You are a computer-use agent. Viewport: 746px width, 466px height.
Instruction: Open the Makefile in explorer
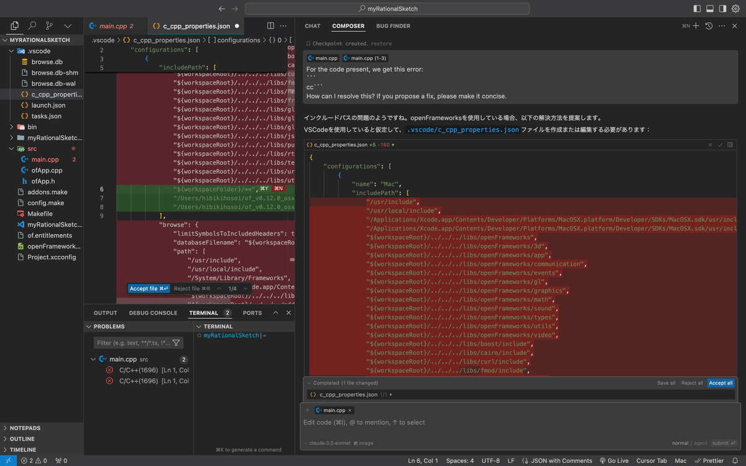40,214
